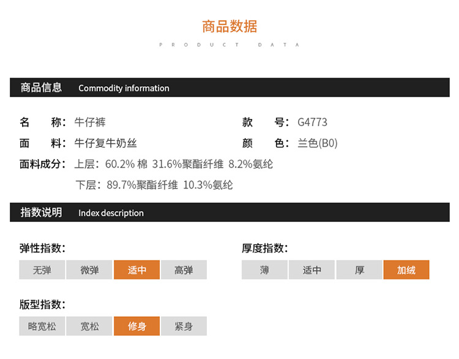Viewport: 459px width, 359px height.
Task: Click the 商品信息 Commodity information header bar
Action: click(229, 87)
